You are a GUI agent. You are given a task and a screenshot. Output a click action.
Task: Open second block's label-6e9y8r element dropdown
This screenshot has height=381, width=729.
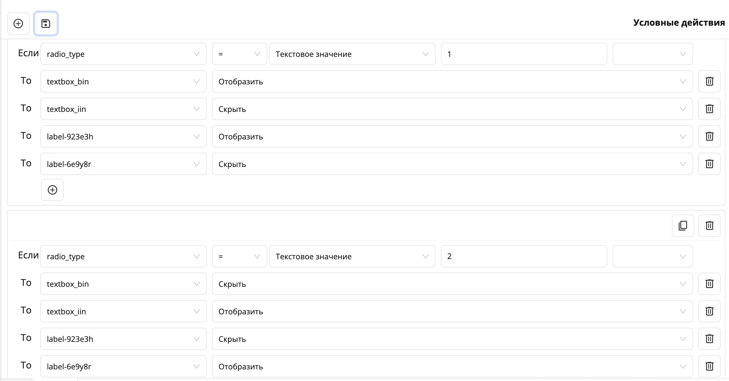point(123,366)
